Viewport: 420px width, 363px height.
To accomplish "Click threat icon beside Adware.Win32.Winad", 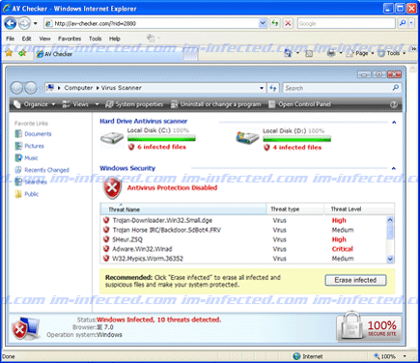I will tap(106, 249).
